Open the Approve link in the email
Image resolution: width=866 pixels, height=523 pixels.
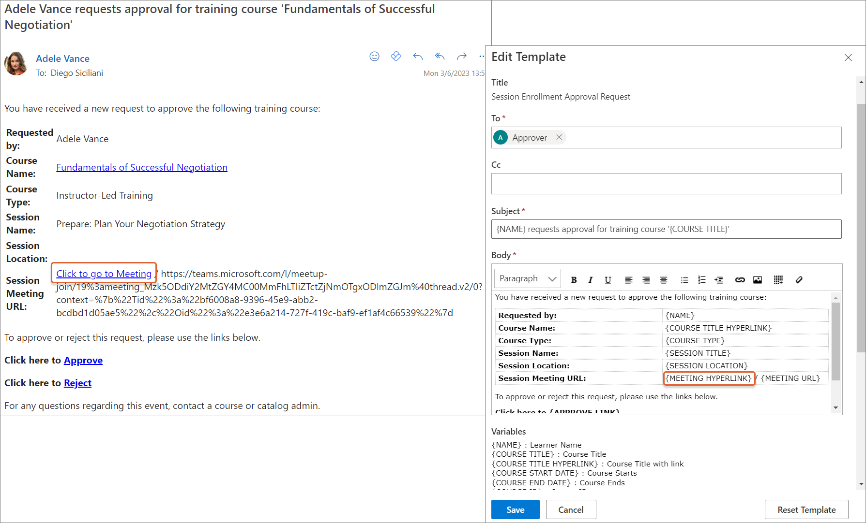(x=83, y=361)
